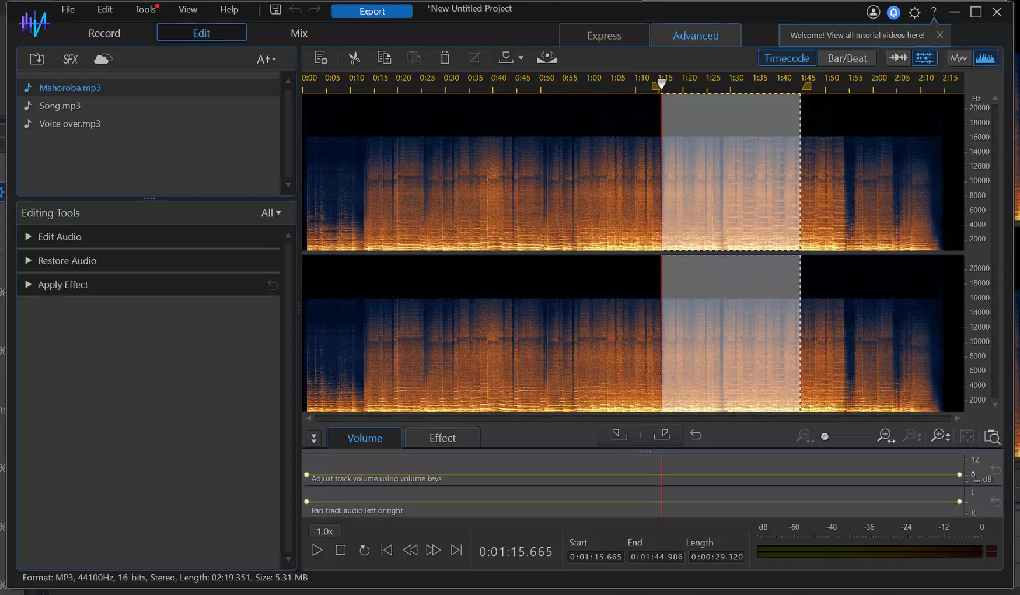
Task: Switch to the Effect tab
Action: click(442, 438)
